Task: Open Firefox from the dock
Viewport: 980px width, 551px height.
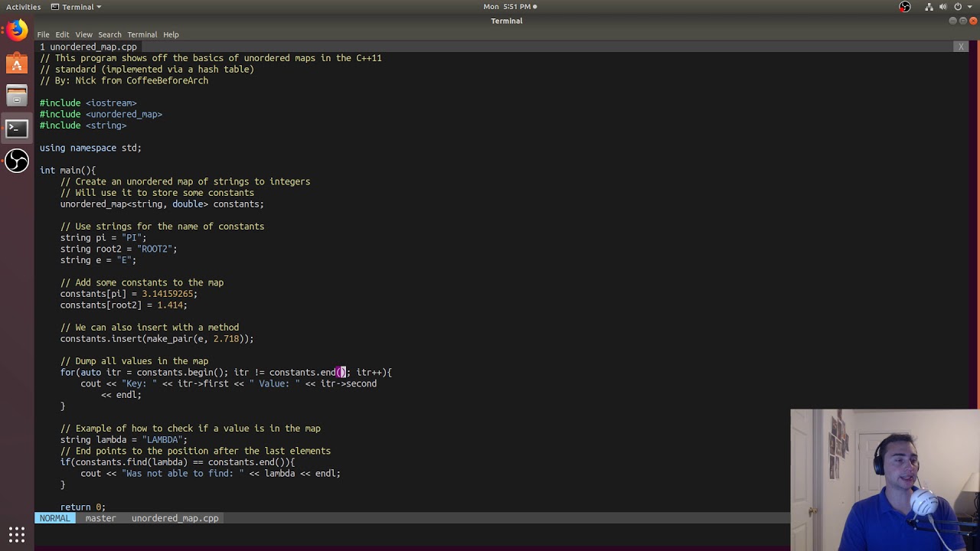Action: coord(16,31)
